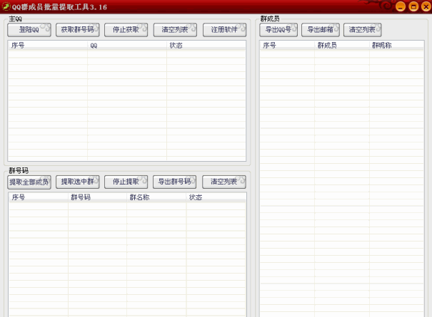Click the app icon in the title bar
Viewport: 432px width, 317px height.
(6, 6)
